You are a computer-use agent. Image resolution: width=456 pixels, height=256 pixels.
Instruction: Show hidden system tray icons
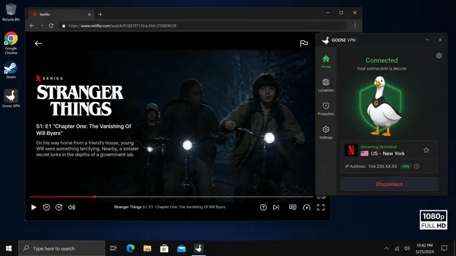click(386, 248)
